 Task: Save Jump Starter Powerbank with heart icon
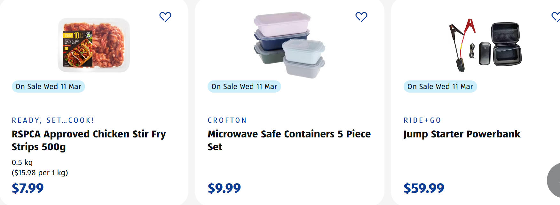(556, 17)
